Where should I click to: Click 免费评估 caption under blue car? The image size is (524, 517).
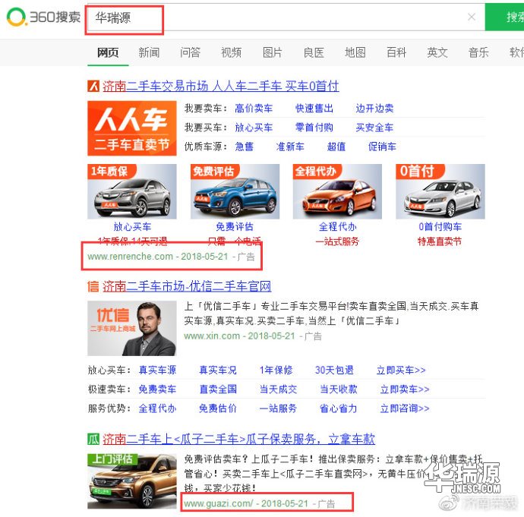(x=235, y=227)
